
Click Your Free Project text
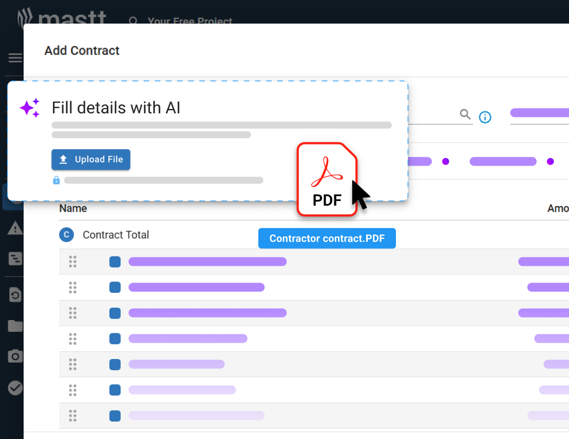[190, 21]
